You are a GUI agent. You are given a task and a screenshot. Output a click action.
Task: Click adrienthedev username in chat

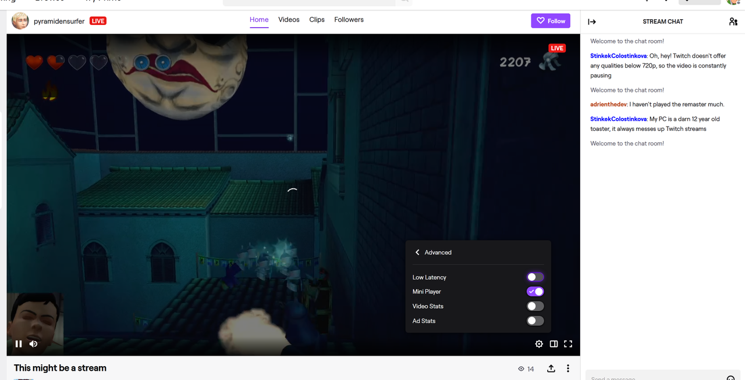[609, 105]
